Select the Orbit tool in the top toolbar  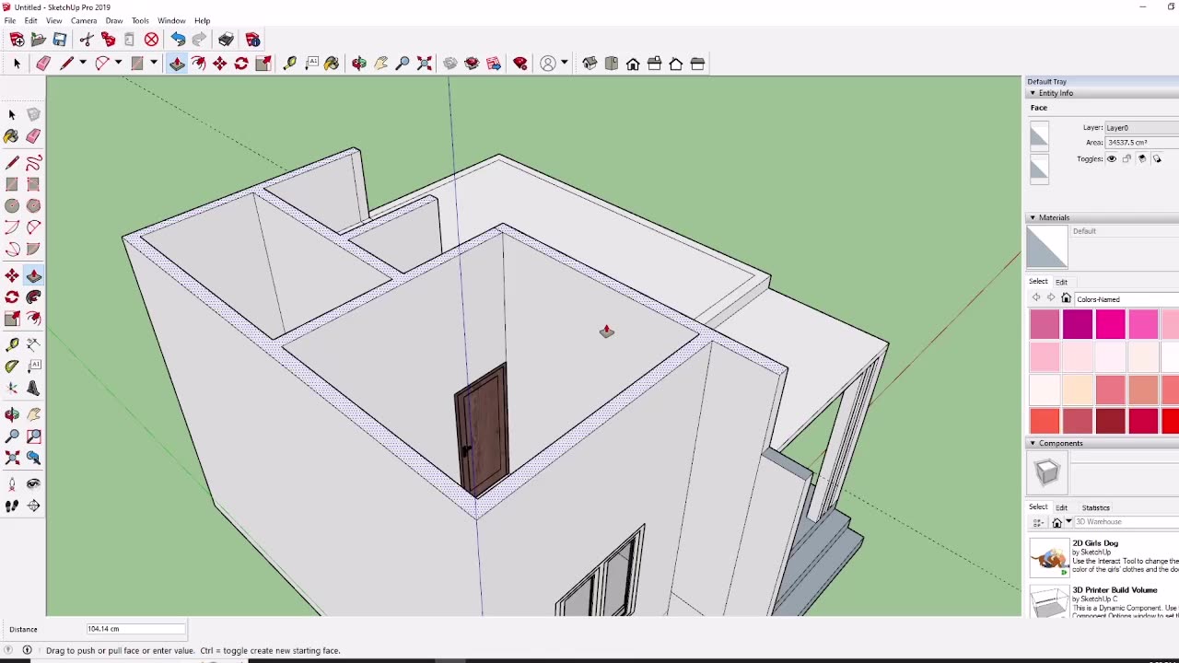pyautogui.click(x=359, y=64)
